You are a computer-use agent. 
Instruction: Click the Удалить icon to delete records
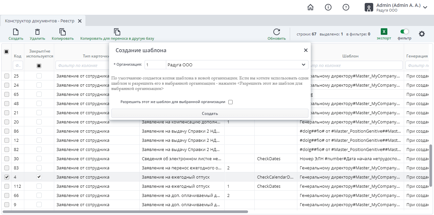click(37, 31)
